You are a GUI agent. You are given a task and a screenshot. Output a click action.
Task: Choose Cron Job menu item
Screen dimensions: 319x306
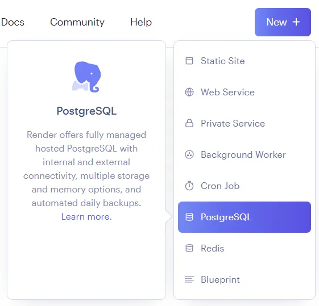click(245, 186)
